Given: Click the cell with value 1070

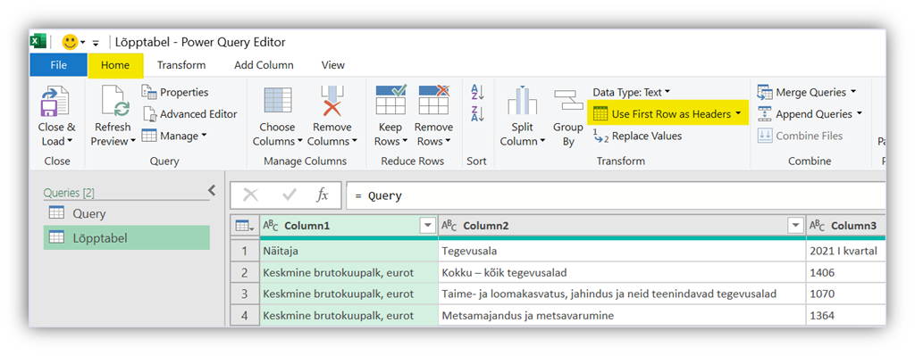Looking at the screenshot, I should tap(846, 294).
